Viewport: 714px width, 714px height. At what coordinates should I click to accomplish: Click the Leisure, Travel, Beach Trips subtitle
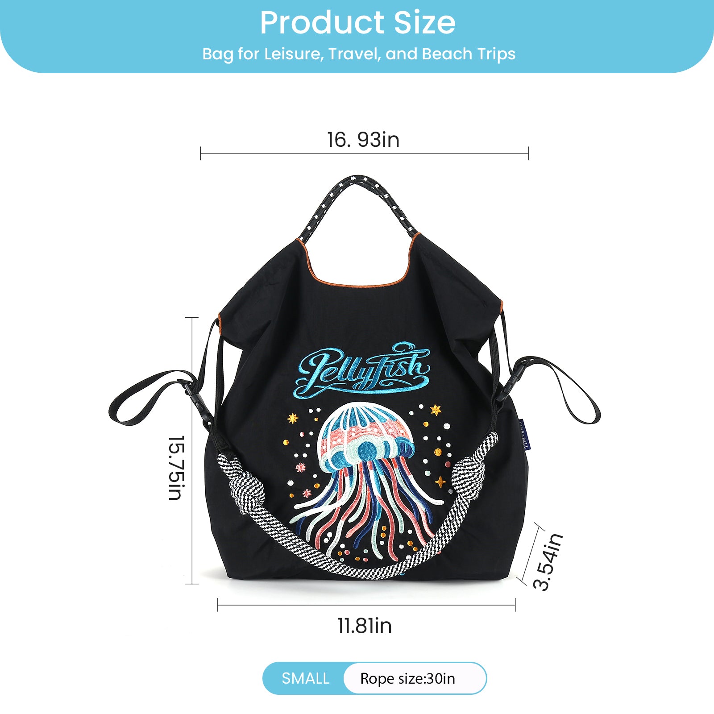[x=359, y=54]
